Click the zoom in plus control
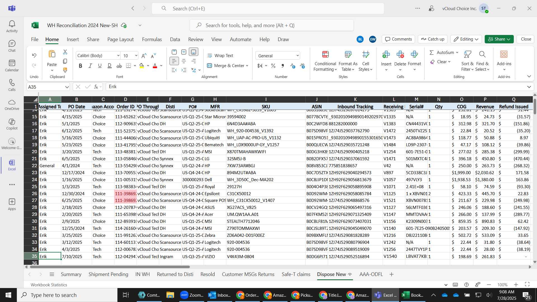Image resolution: width=537 pixels, height=302 pixels. click(x=516, y=285)
